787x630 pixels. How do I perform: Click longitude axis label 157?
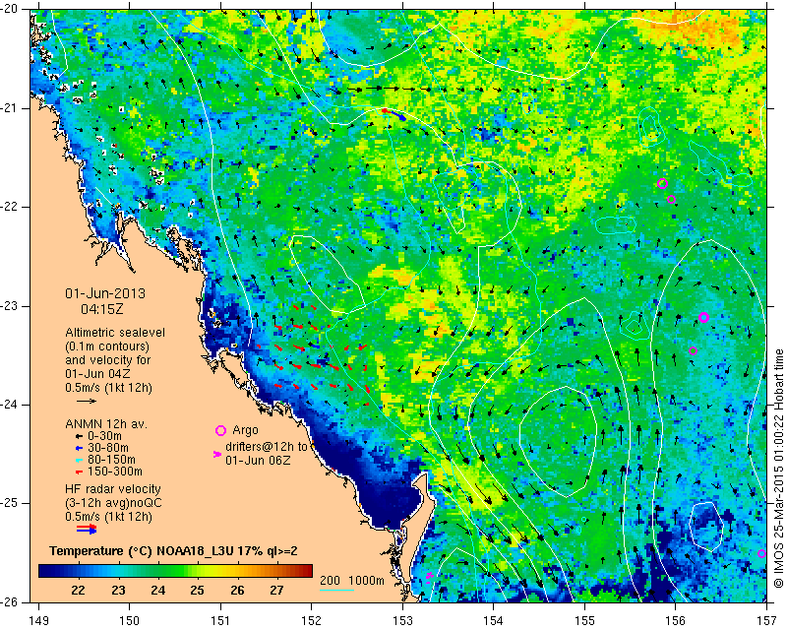pos(767,620)
